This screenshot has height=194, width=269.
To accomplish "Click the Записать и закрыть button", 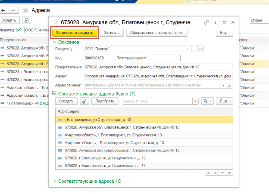I will [75, 33].
